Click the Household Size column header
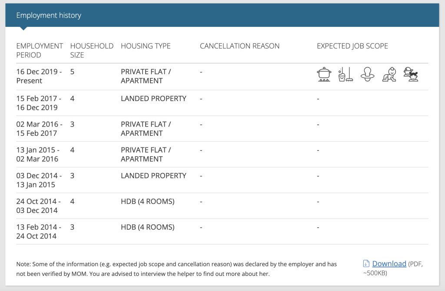The width and height of the screenshot is (445, 291). coord(92,50)
